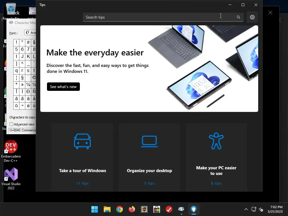
Task: Switch to Character Map taskbar icon
Action: [x=181, y=209]
